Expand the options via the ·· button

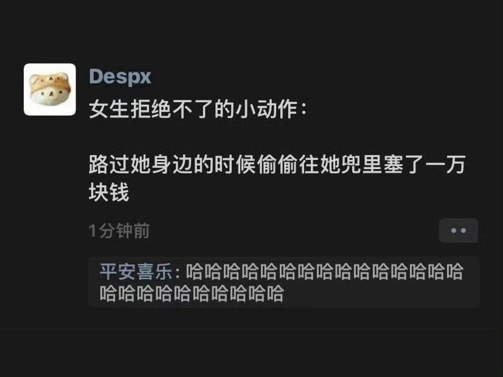(459, 230)
